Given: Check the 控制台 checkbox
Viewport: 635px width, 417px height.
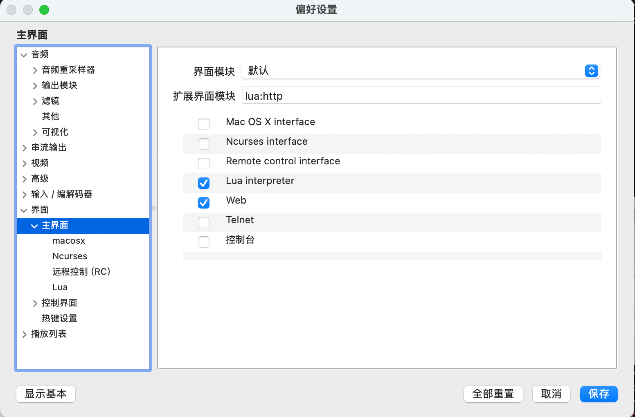Looking at the screenshot, I should 204,242.
